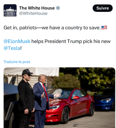The image size is (116, 128).
Task: Click The White House display name
Action: 37,8
